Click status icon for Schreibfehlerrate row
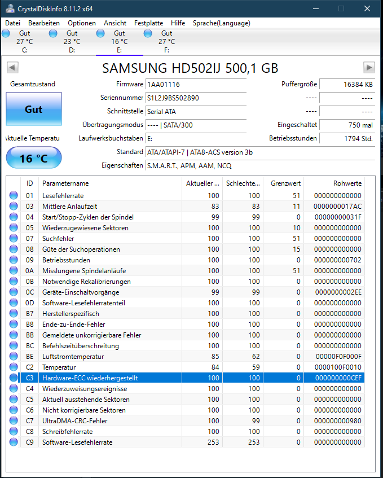Viewport: 383px width, 478px height. 14,431
